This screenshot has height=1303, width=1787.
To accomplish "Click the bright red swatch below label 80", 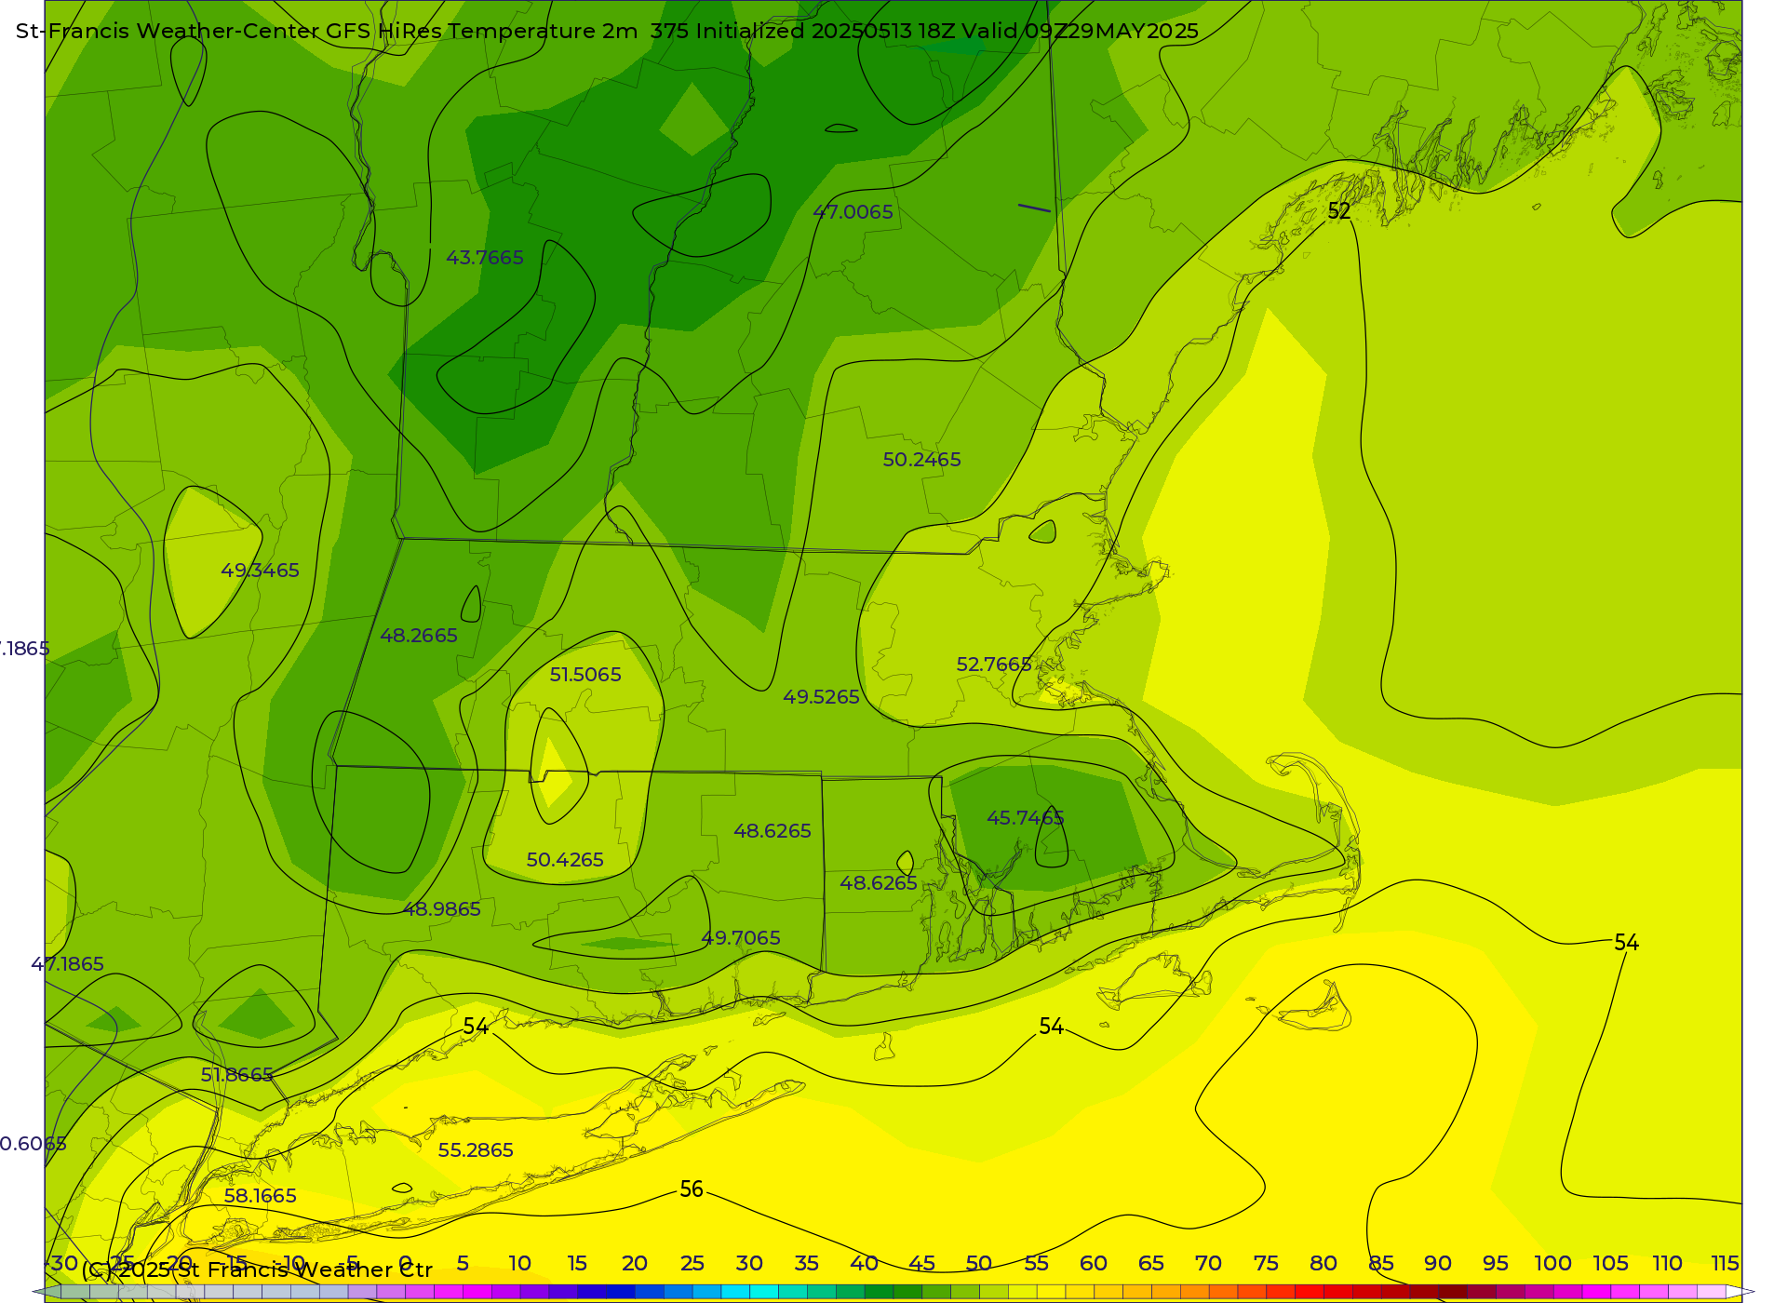I will click(1310, 1292).
